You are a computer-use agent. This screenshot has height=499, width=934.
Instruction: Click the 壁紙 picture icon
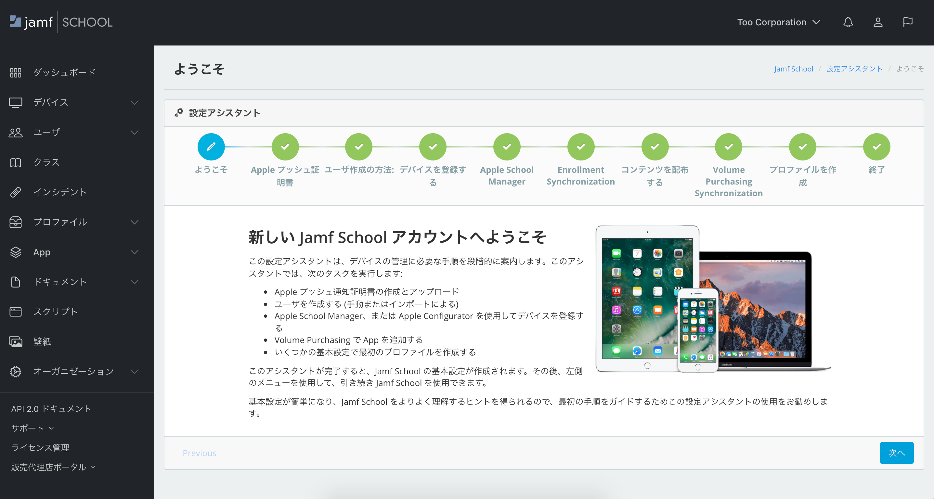click(x=16, y=341)
